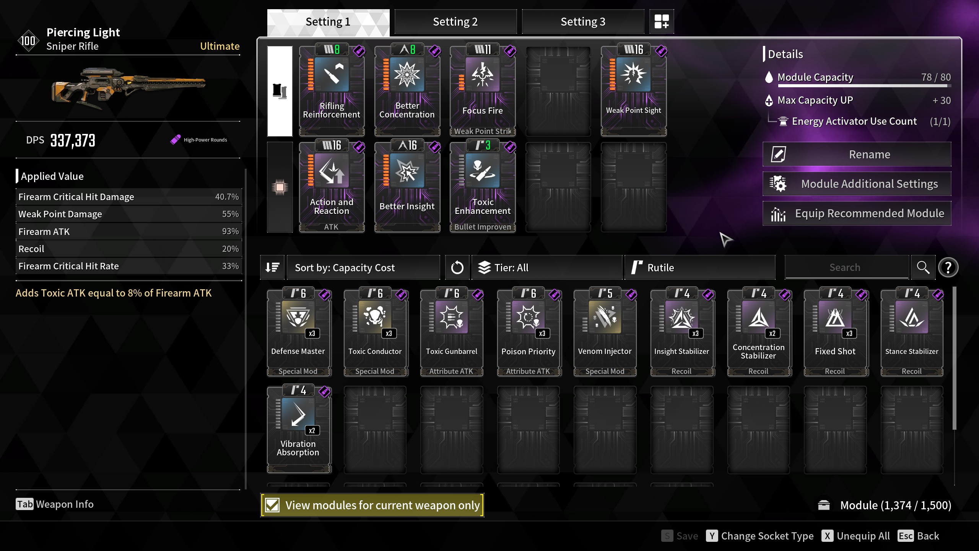
Task: Open the Rutile socket type dropdown
Action: pos(700,267)
